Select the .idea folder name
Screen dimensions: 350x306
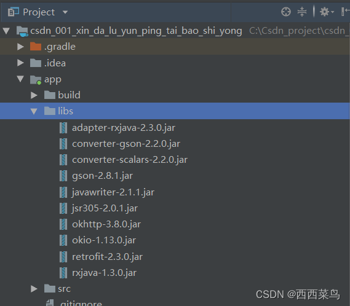click(55, 63)
